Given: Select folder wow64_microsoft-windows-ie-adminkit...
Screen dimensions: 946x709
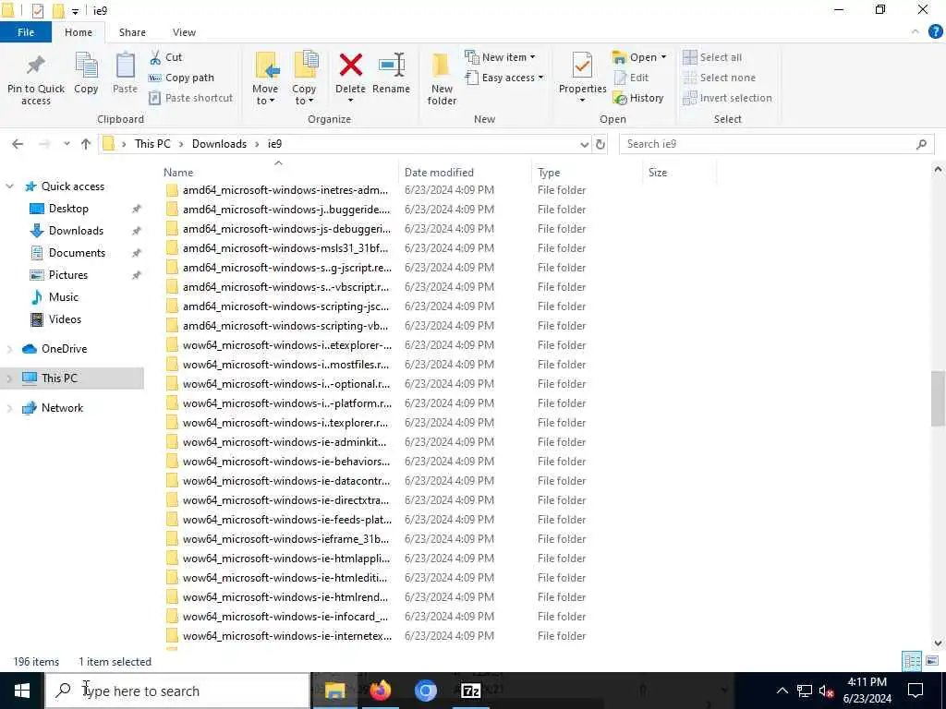Looking at the screenshot, I should (x=285, y=442).
